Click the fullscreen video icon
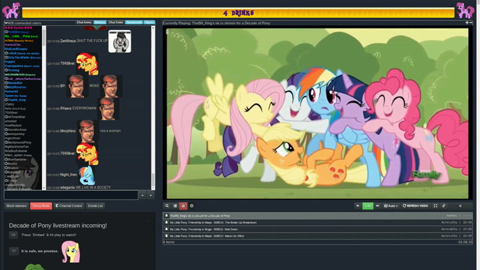The image size is (480, 270). [435, 206]
